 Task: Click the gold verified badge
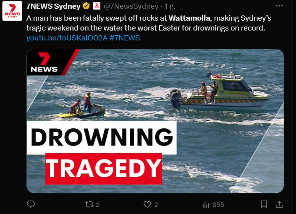click(86, 6)
